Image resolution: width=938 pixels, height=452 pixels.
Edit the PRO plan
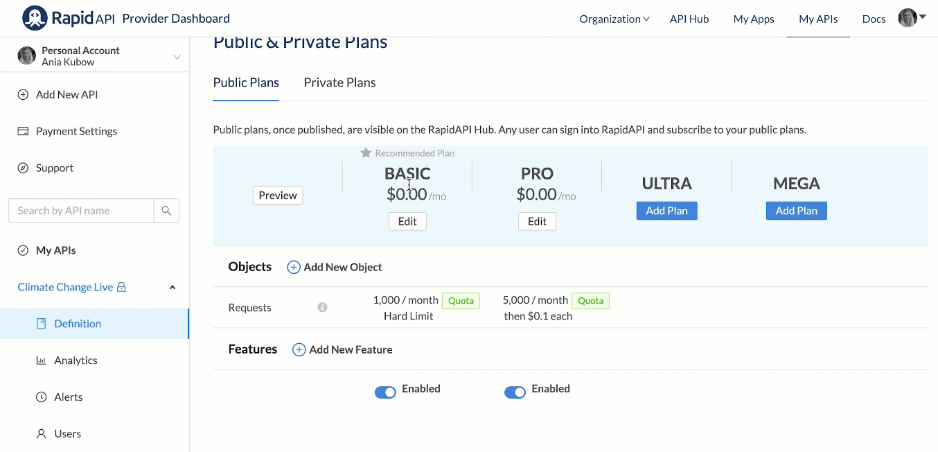point(537,221)
